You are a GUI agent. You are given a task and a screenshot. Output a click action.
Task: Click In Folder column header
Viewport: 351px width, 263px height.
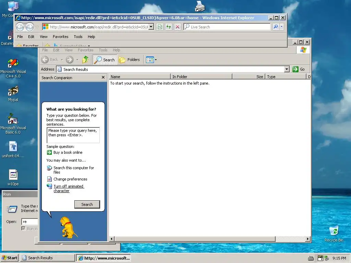pyautogui.click(x=201, y=77)
